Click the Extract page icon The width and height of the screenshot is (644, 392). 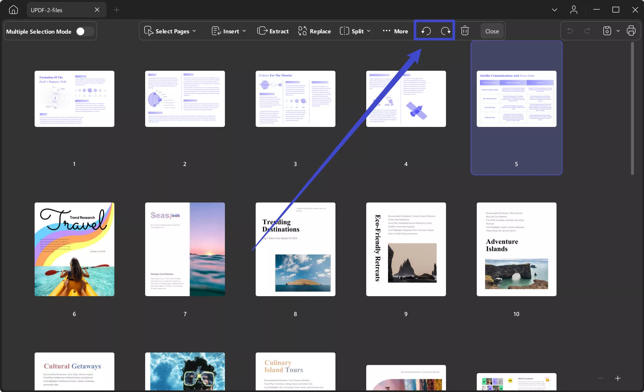click(x=262, y=31)
